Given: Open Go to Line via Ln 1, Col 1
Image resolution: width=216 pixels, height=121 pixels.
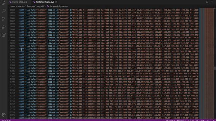Looking at the screenshot, I should point(170,120).
